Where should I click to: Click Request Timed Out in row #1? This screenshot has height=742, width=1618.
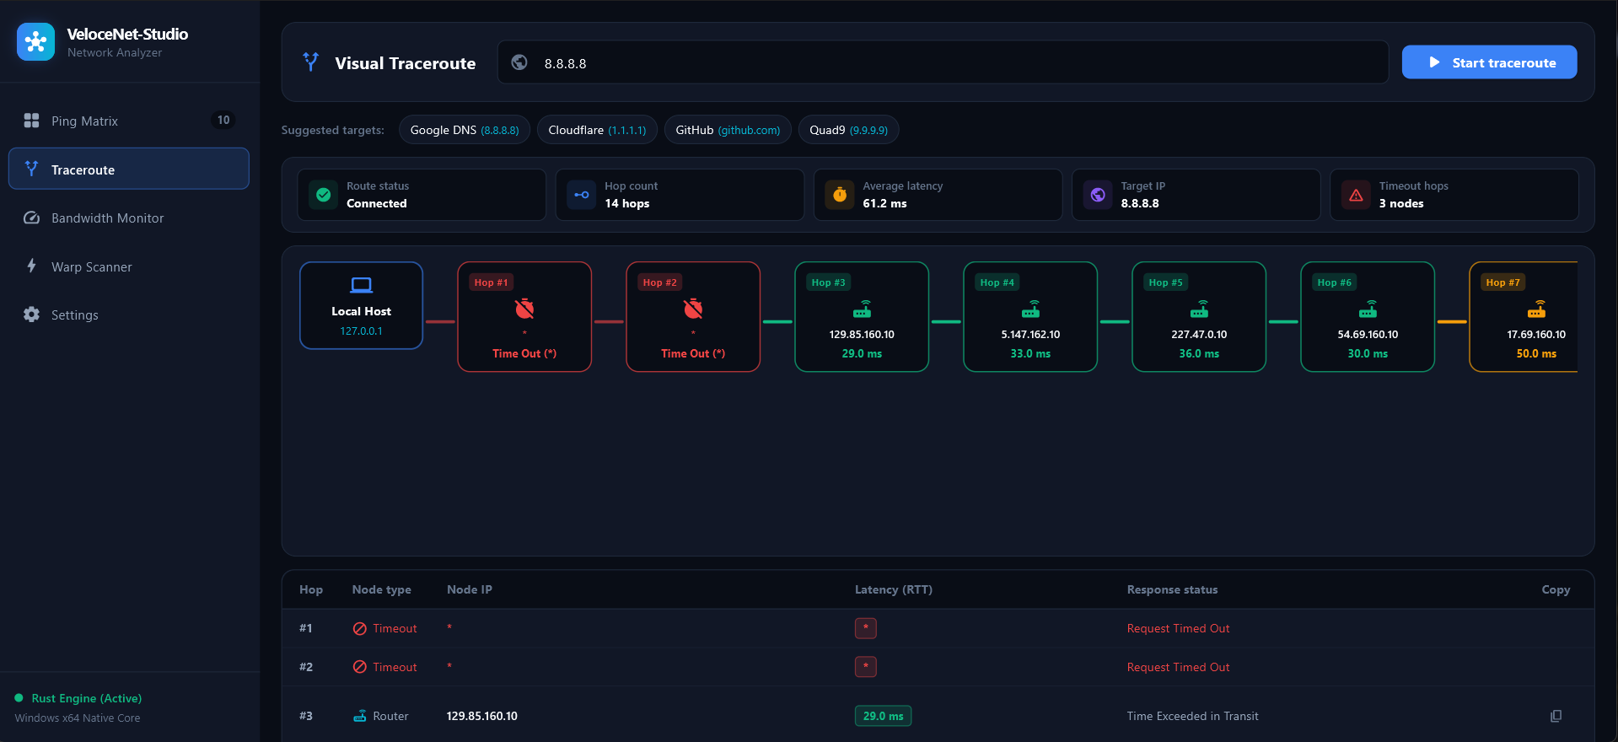pyautogui.click(x=1178, y=628)
